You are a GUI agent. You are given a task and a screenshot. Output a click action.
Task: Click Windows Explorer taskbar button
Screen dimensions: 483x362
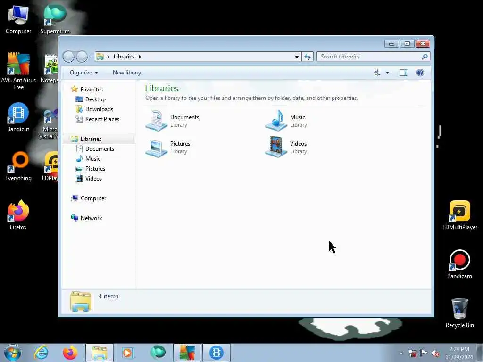tap(100, 353)
